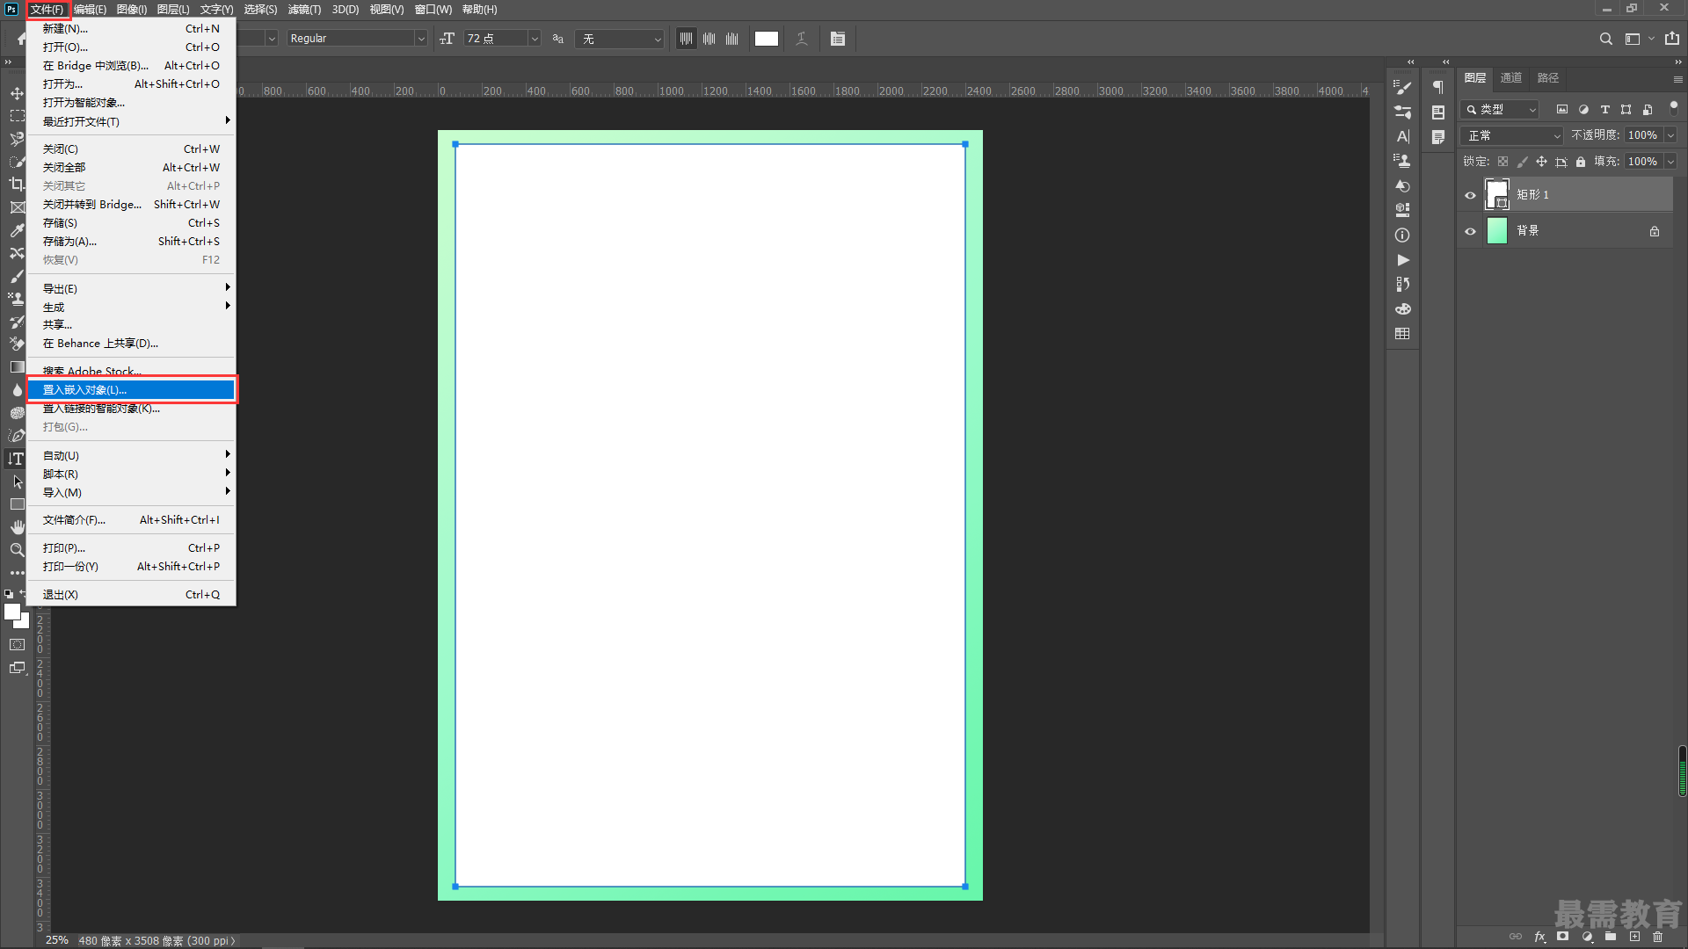This screenshot has width=1688, height=949.
Task: Toggle pixel layer filter
Action: point(1562,110)
